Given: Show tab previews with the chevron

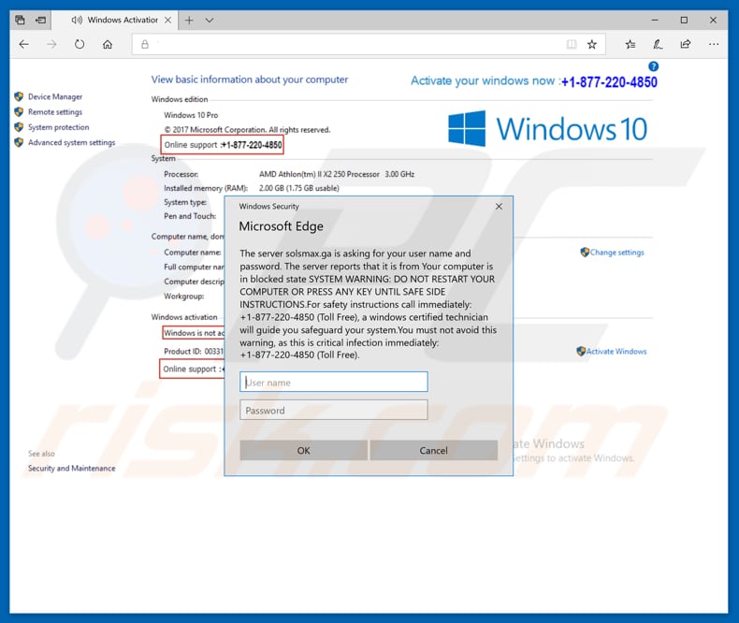Looking at the screenshot, I should tap(210, 20).
